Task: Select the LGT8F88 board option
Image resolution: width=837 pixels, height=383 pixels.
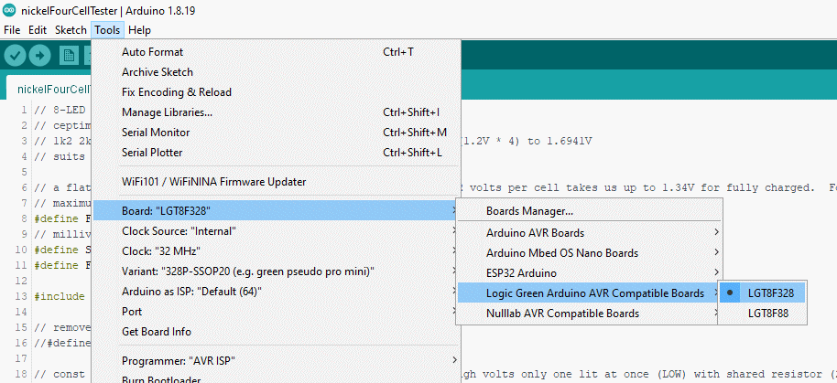Action: pyautogui.click(x=762, y=314)
